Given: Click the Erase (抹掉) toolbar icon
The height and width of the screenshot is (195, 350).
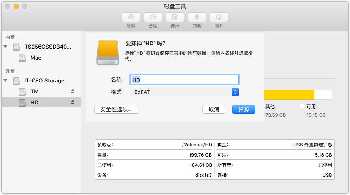Looking at the screenshot, I should click(175, 17).
